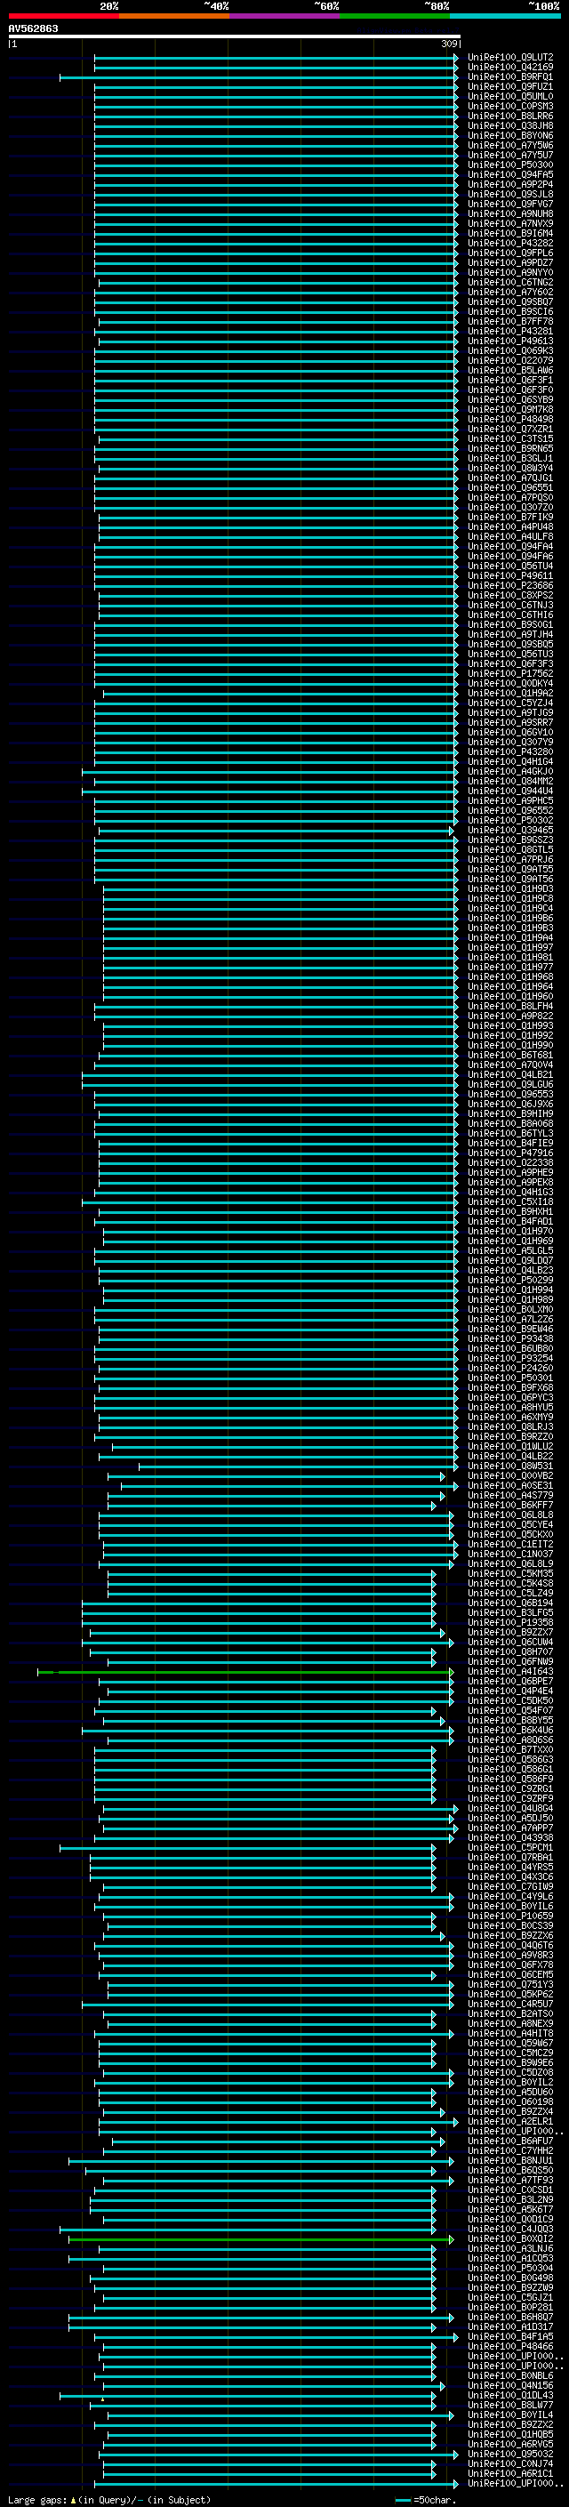Image resolution: width=569 pixels, height=2507 pixels.
Task: Open hit UniRef100_P43282
Action: click(509, 244)
